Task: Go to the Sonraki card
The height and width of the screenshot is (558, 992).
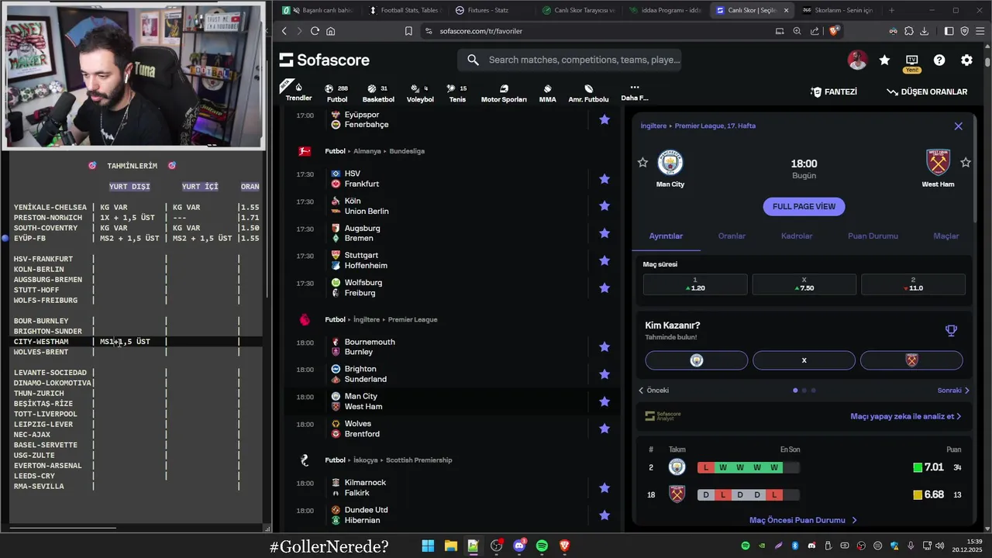Action: point(953,391)
